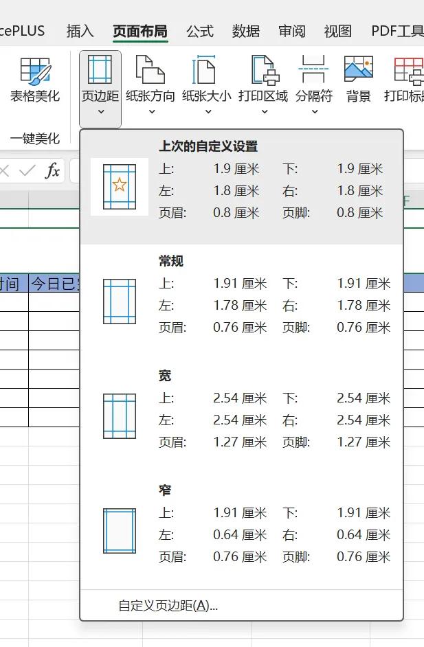Click the 2.54 厘米 top value in 宽
424x647 pixels.
click(240, 398)
